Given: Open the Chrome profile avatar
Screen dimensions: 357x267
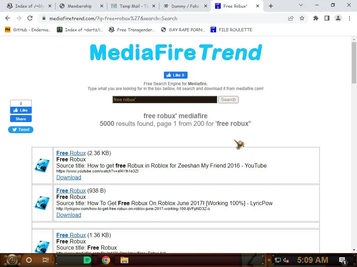Looking at the screenshot, I should coord(338,18).
